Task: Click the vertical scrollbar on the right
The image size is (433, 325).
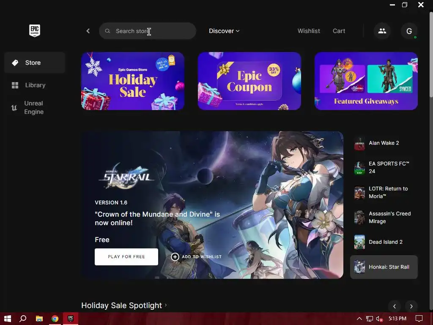Action: pos(431,54)
